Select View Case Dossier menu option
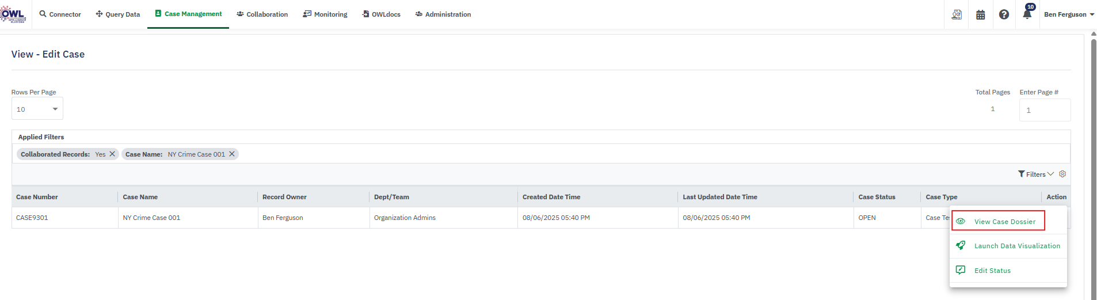Image resolution: width=1097 pixels, height=300 pixels. [1004, 222]
